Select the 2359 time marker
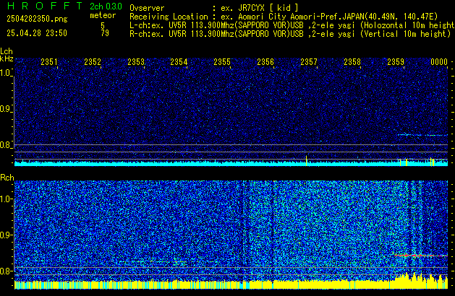Screen dimensions: 455x296 tap(396, 62)
